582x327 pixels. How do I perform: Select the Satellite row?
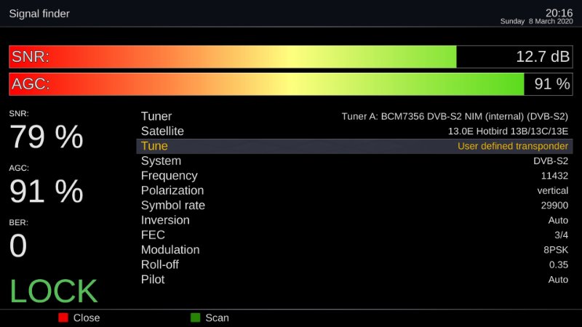point(354,132)
